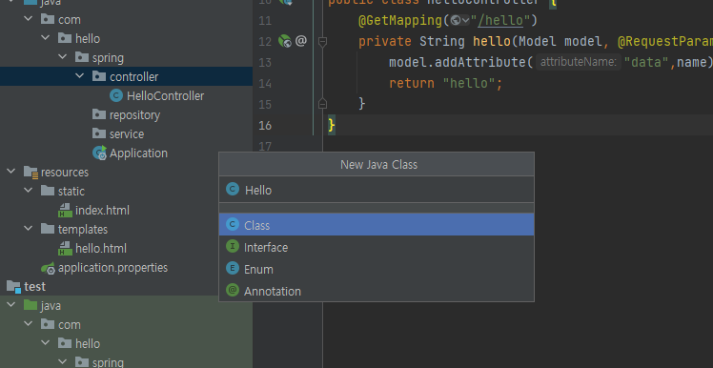Click the request mapping gutter icon on line 12
The image size is (713, 368).
pyautogui.click(x=285, y=41)
